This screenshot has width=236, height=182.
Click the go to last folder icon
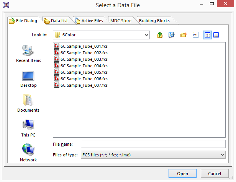[x=172, y=35]
